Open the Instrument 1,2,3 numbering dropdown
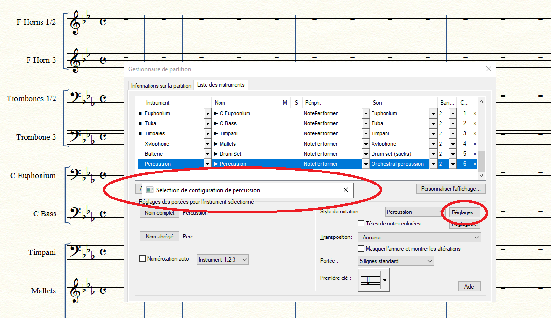This screenshot has width=551, height=318. point(223,260)
